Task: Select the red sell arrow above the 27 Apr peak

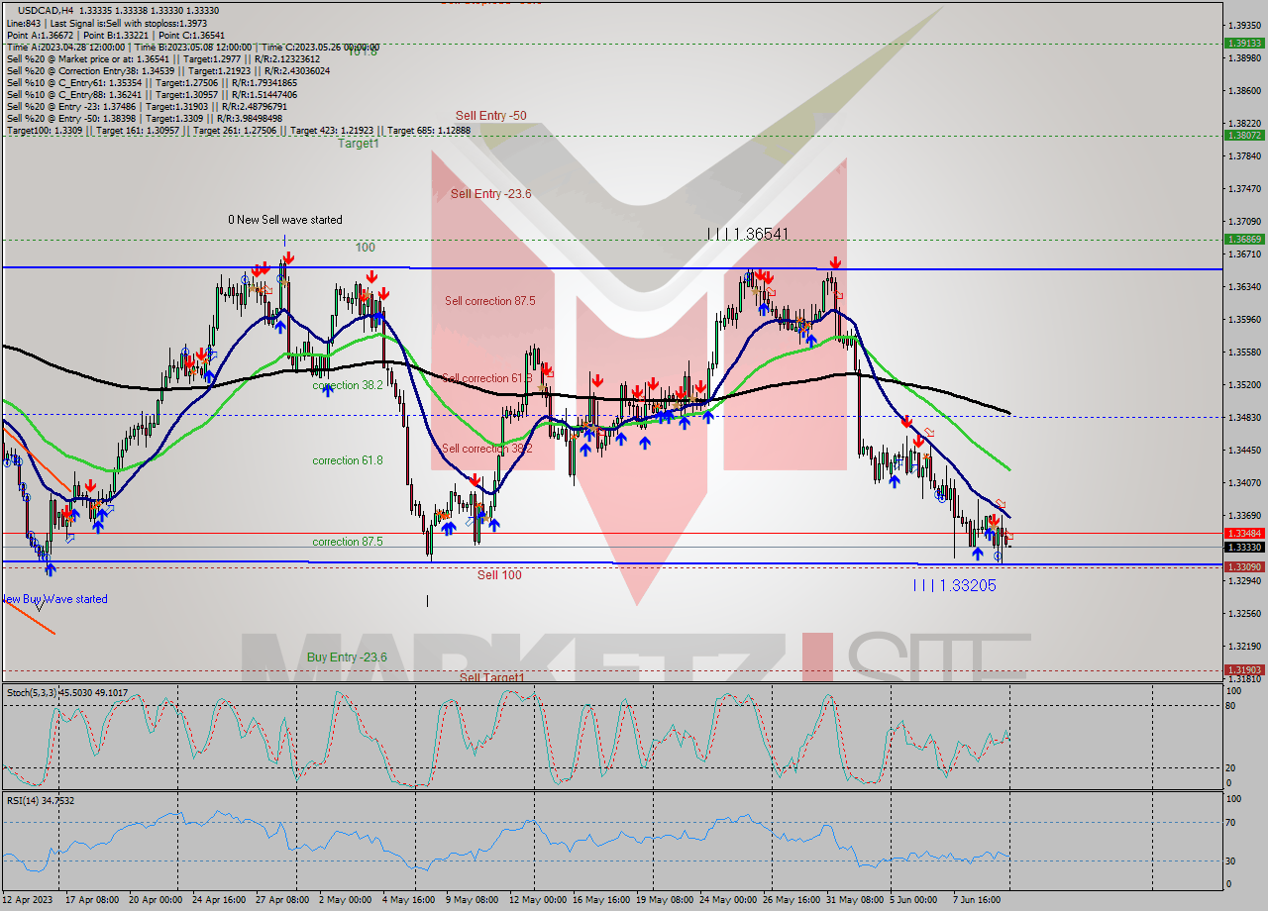Action: (286, 257)
